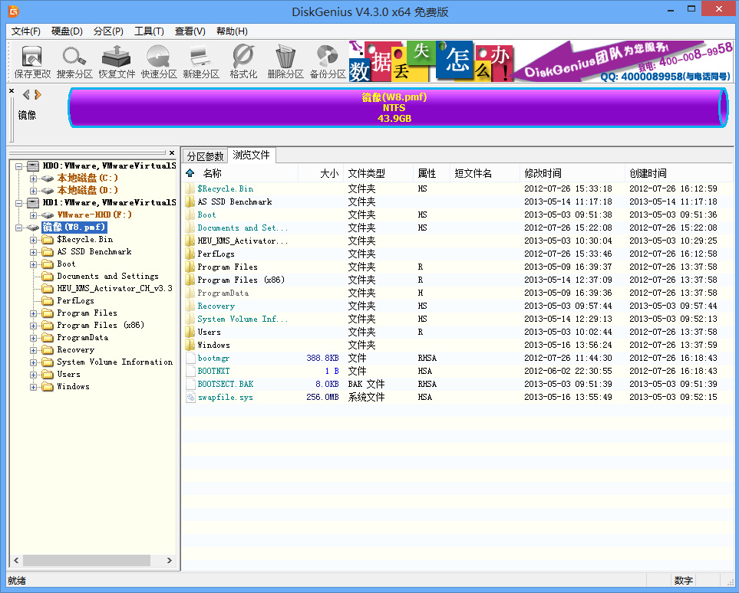The height and width of the screenshot is (593, 739).
Task: Click the 删除分区 delete partition icon
Action: tap(285, 61)
